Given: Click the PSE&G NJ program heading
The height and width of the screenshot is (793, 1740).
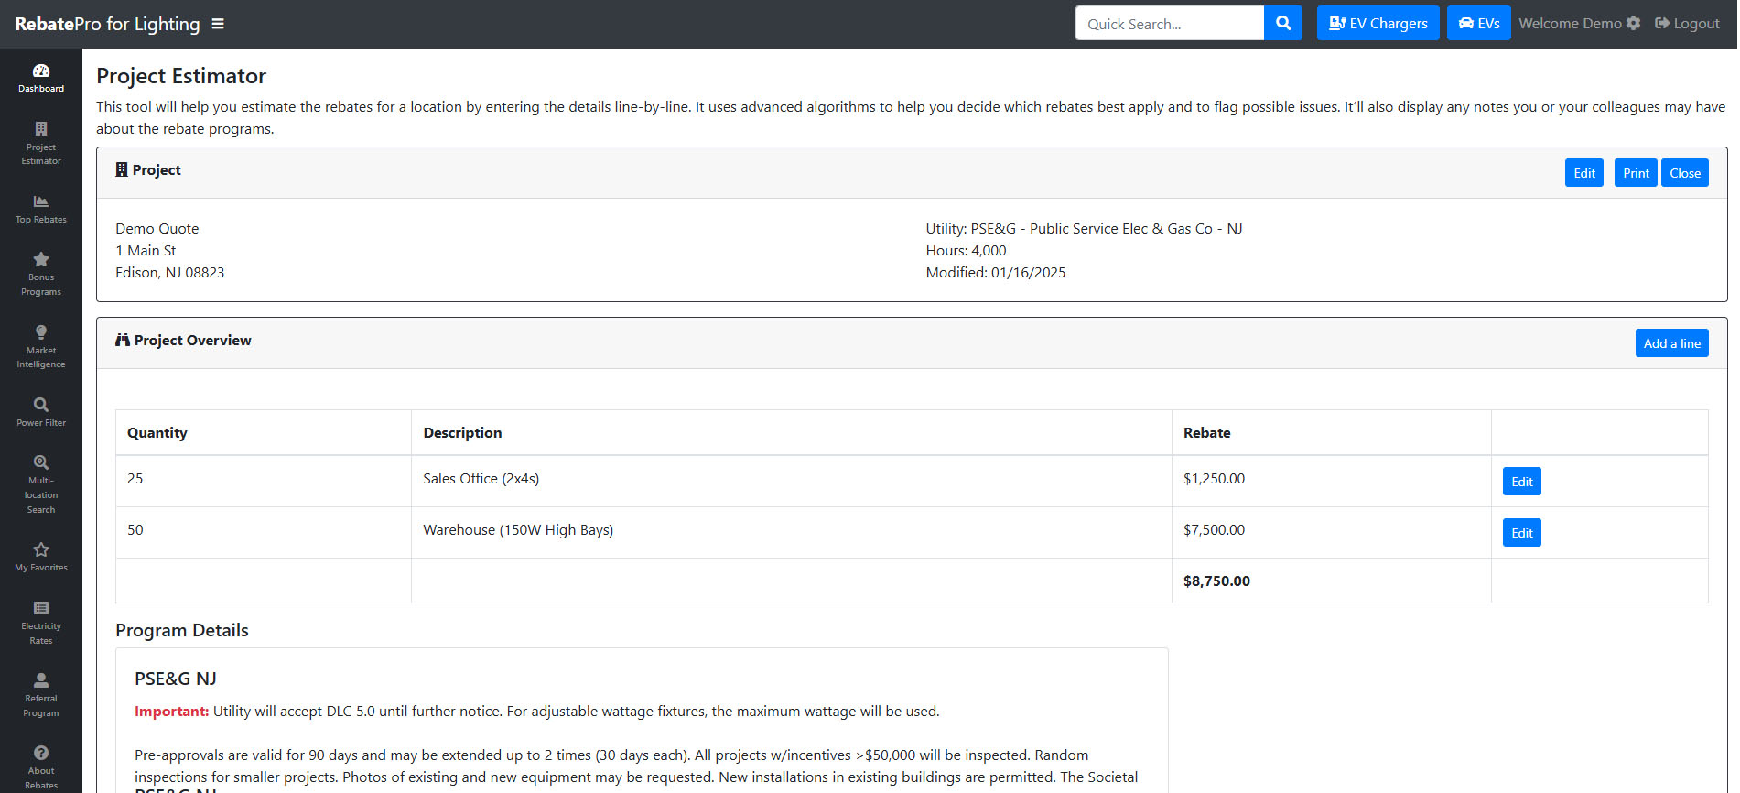Looking at the screenshot, I should pos(176,679).
